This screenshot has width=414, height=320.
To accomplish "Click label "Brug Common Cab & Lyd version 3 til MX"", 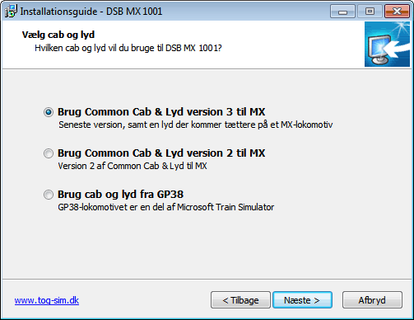I will pos(161,112).
